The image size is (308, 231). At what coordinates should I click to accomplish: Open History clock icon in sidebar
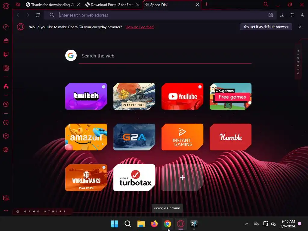[6, 123]
